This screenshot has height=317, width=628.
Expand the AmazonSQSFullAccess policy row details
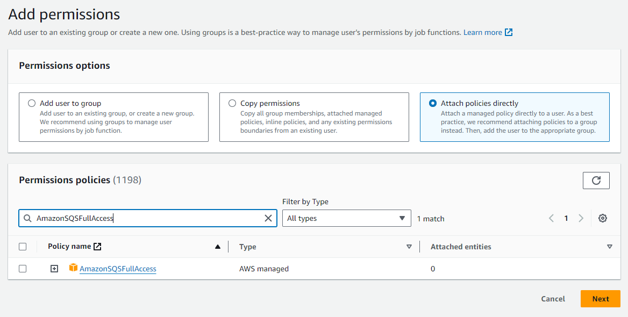(x=54, y=269)
